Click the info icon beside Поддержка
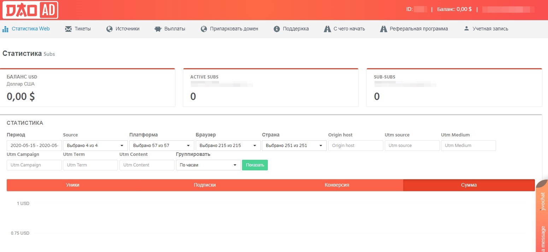The height and width of the screenshot is (252, 548). (x=277, y=29)
